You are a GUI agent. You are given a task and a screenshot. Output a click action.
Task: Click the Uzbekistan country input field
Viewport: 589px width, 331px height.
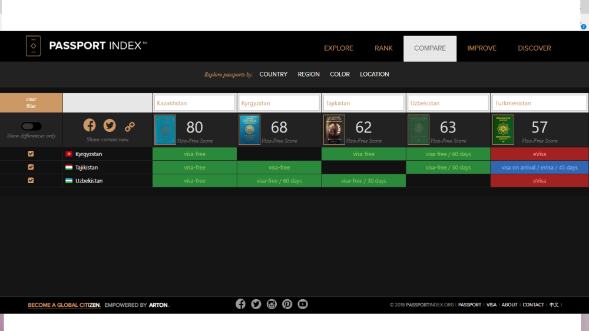(x=448, y=103)
